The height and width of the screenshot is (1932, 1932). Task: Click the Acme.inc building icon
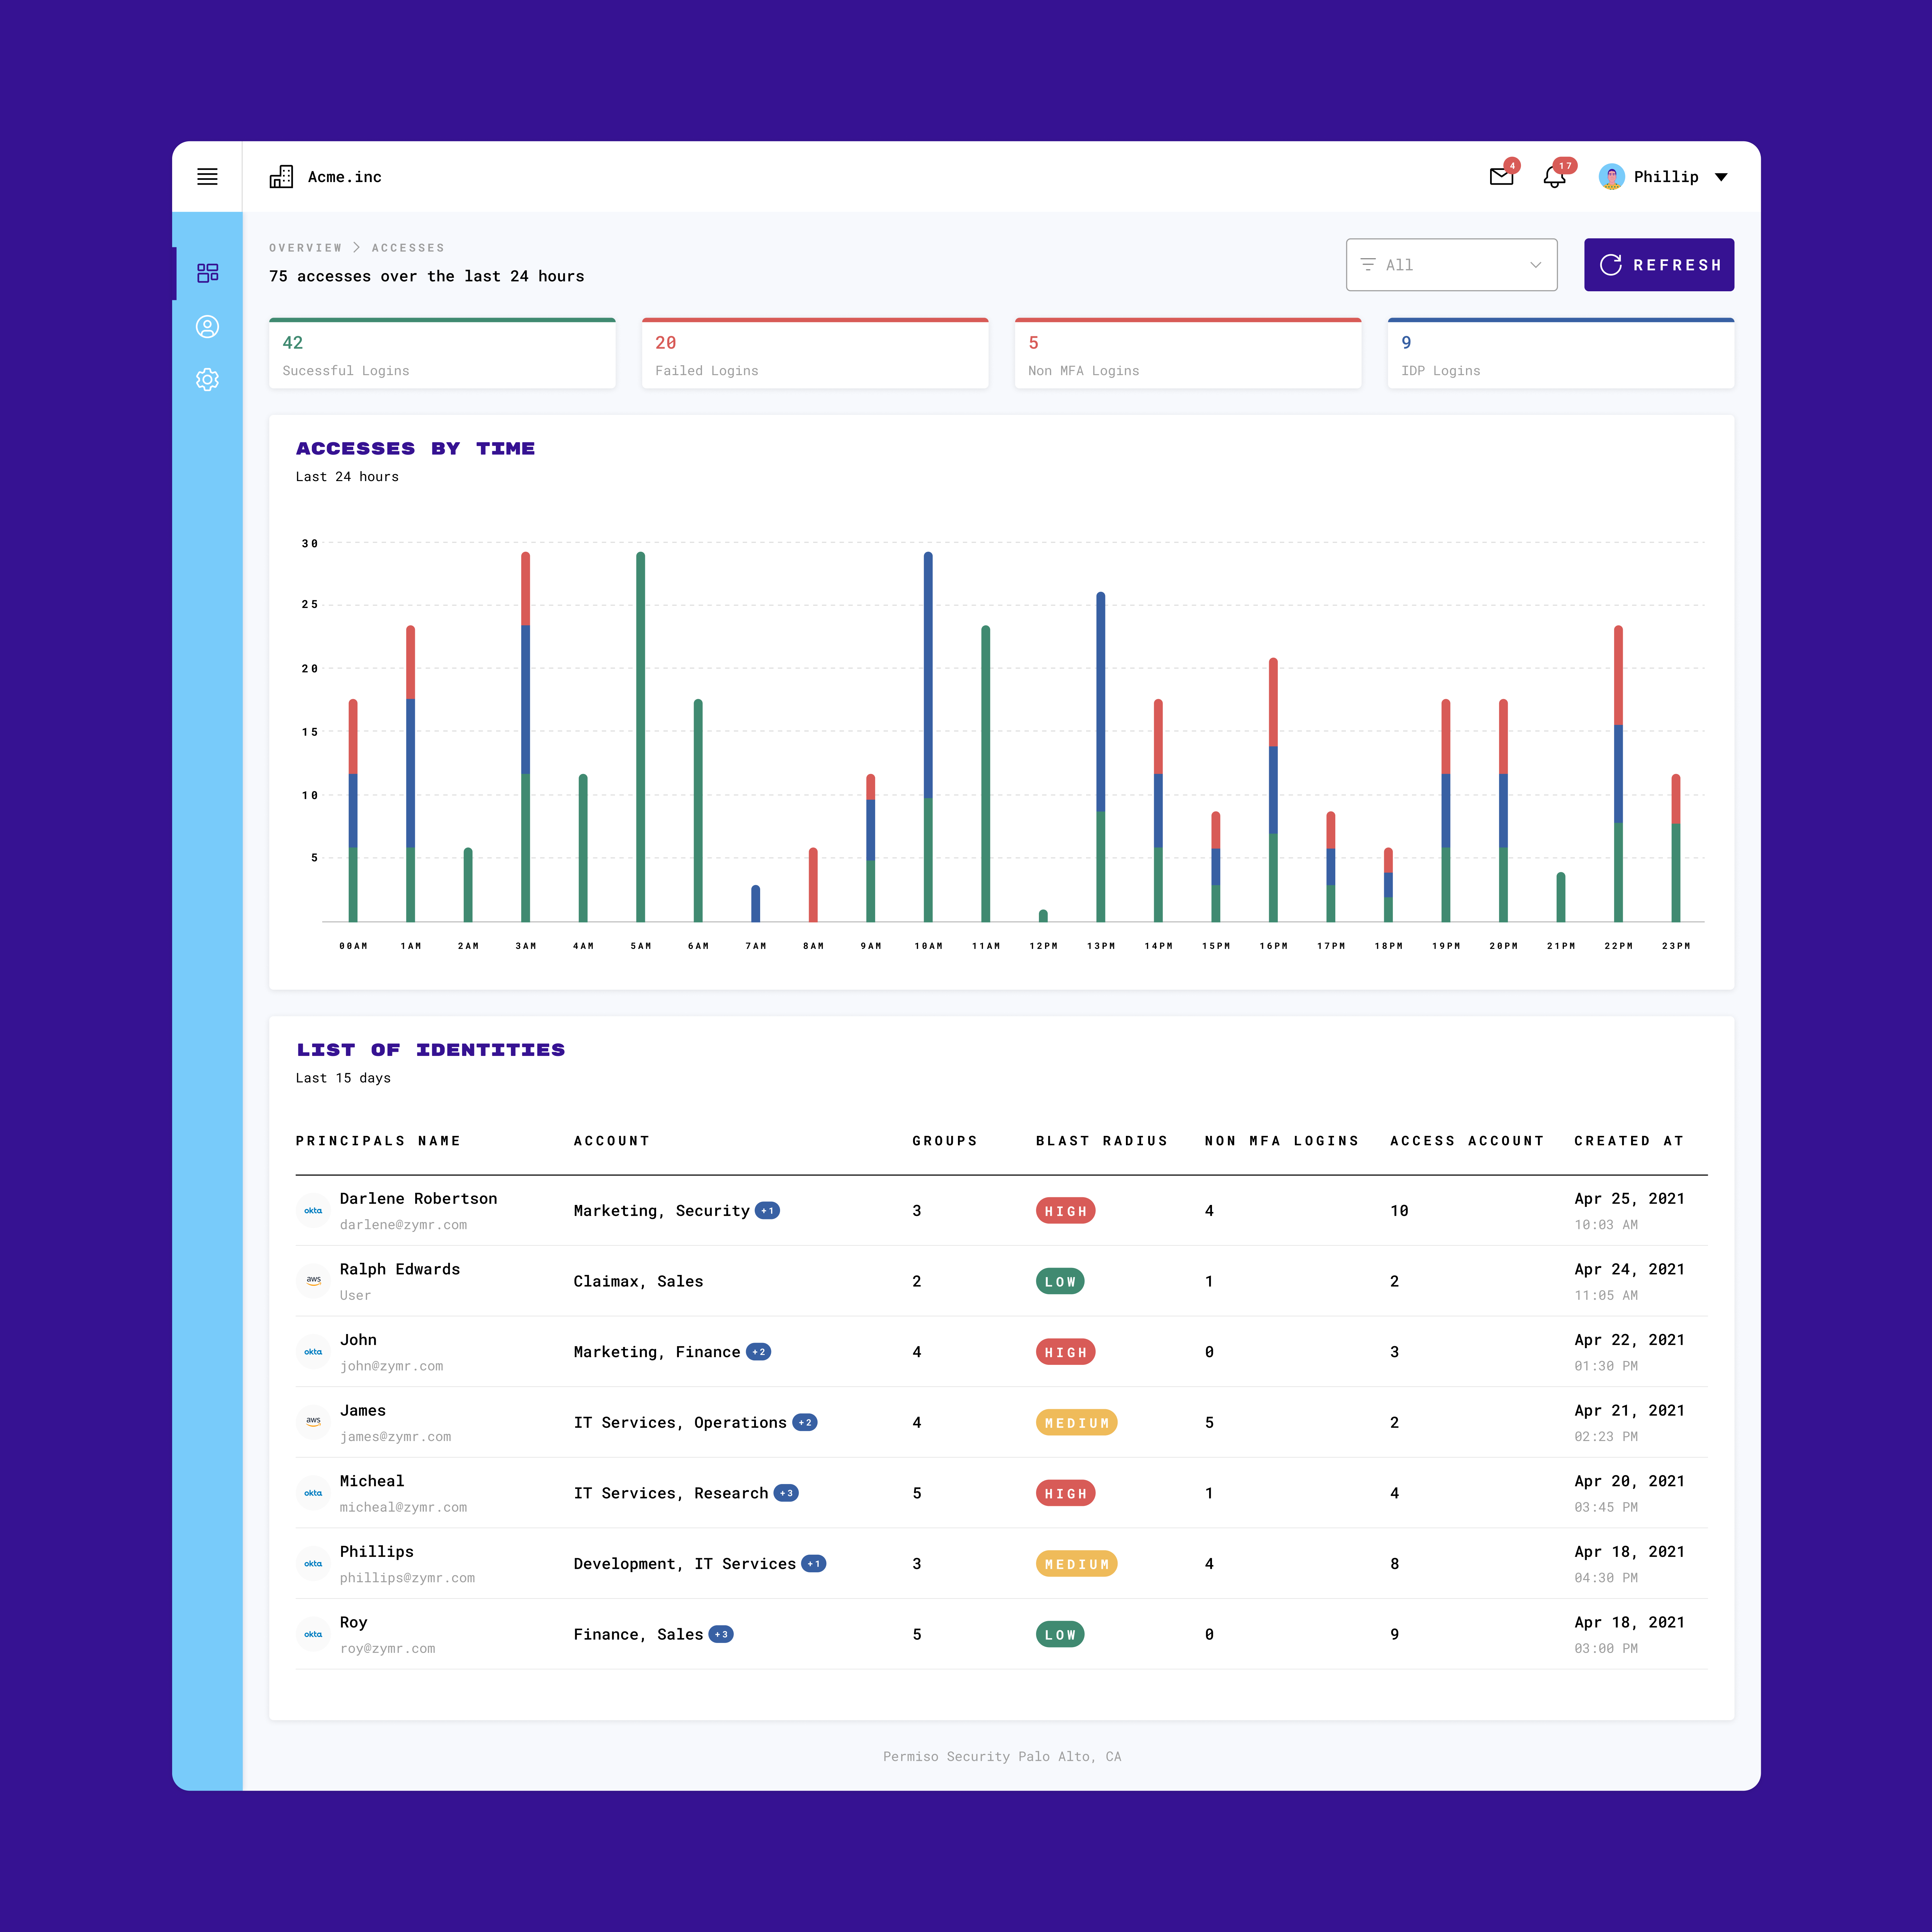pyautogui.click(x=281, y=177)
